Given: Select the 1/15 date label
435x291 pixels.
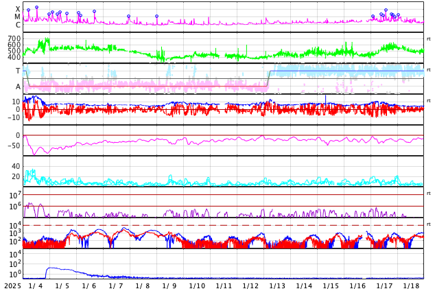Looking at the screenshot, I should [331, 286].
